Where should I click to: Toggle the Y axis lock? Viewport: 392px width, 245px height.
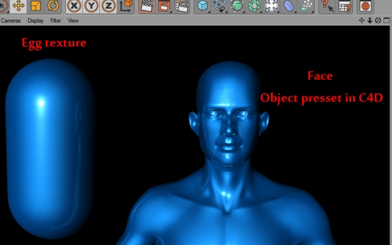coord(91,5)
